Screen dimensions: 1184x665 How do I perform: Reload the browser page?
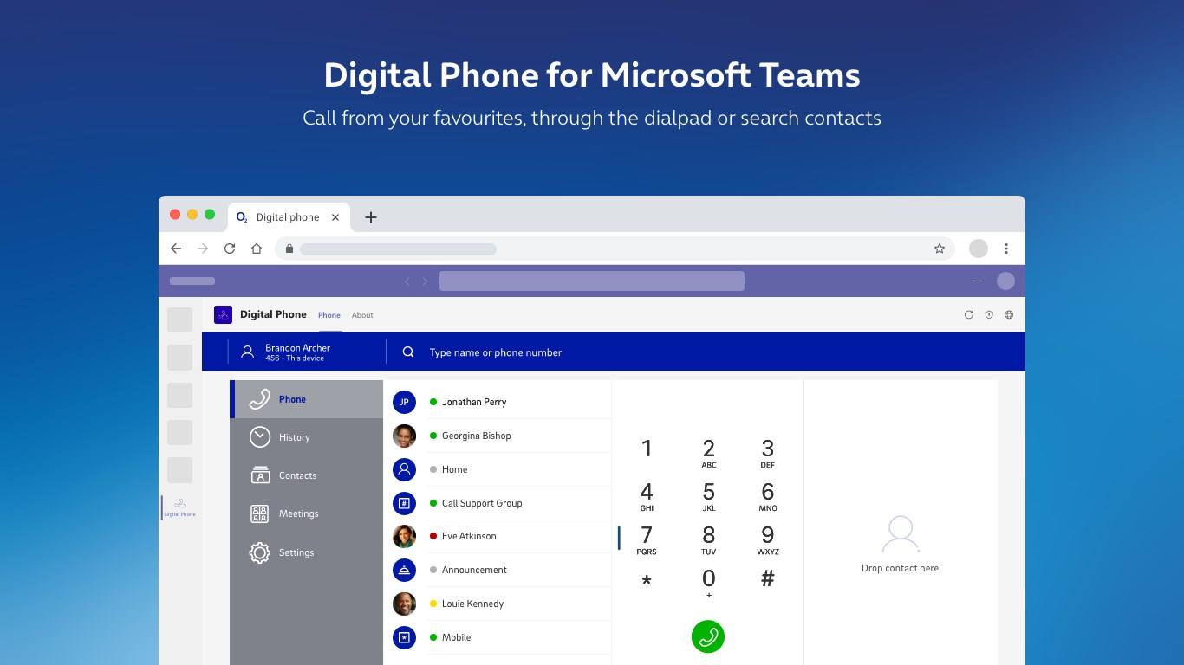[x=230, y=249]
